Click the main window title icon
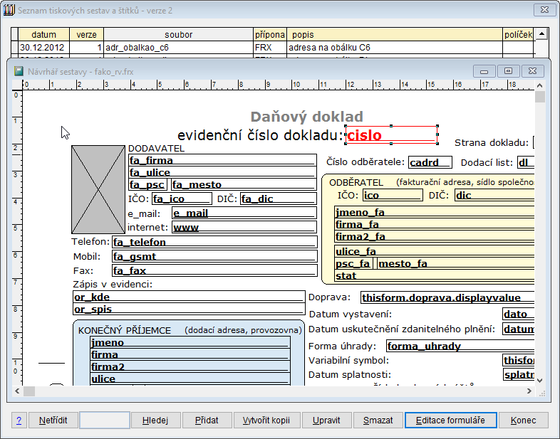This screenshot has height=439, width=560. (x=10, y=11)
